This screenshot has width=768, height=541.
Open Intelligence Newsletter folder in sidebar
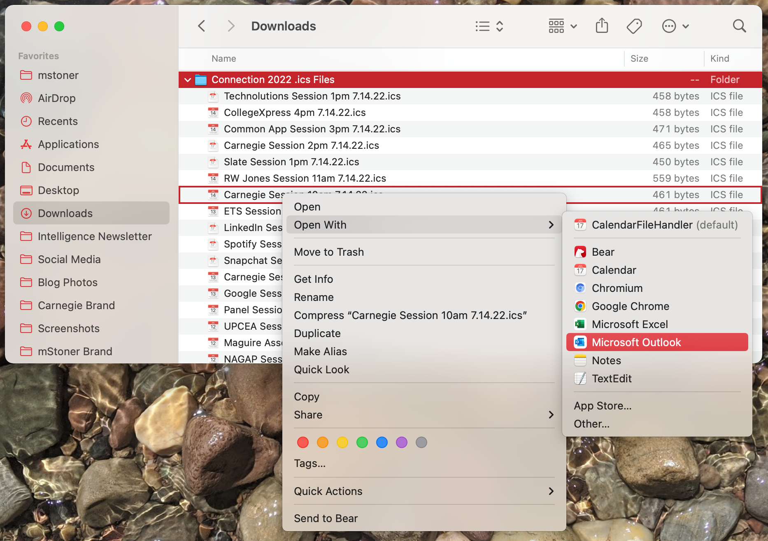(x=91, y=236)
